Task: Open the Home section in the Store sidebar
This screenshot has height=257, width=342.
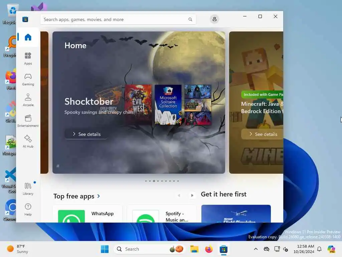Action: 28,37
